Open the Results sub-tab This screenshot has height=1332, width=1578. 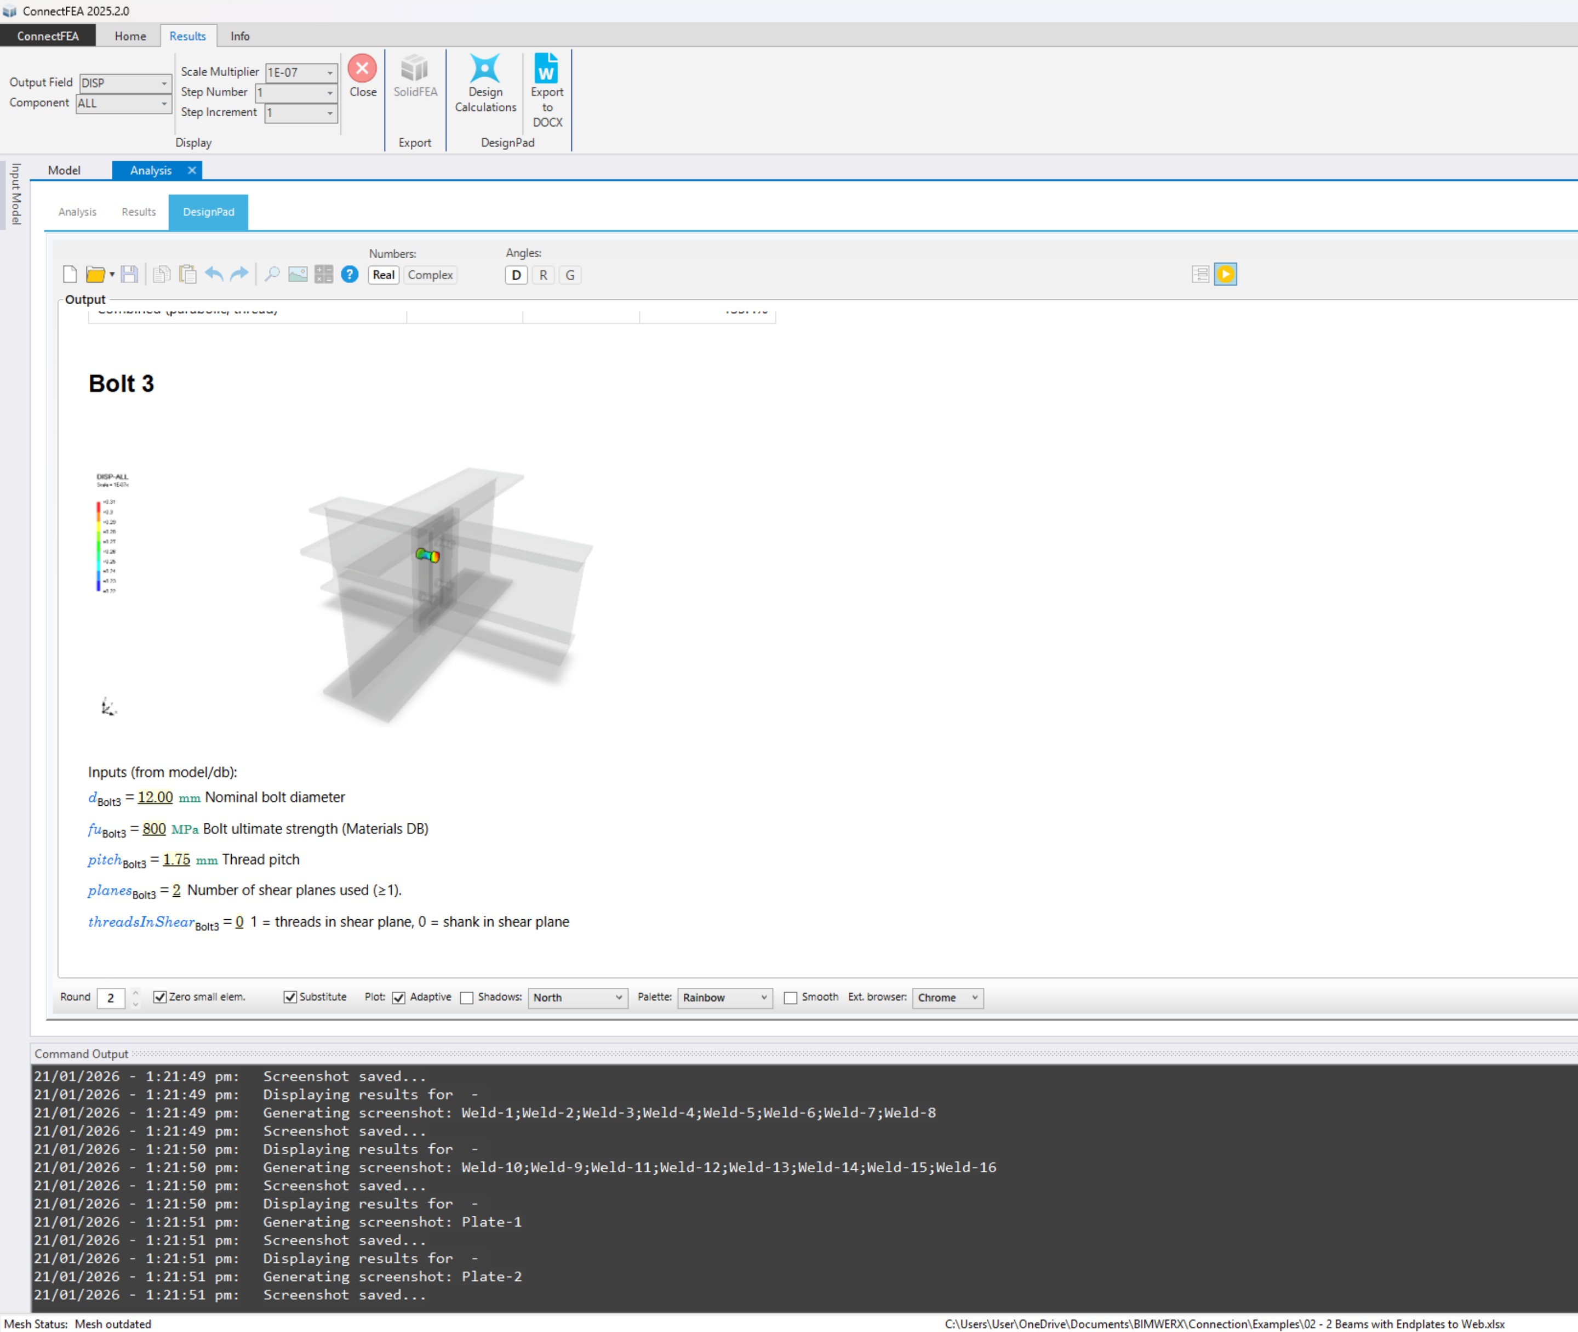pos(138,212)
